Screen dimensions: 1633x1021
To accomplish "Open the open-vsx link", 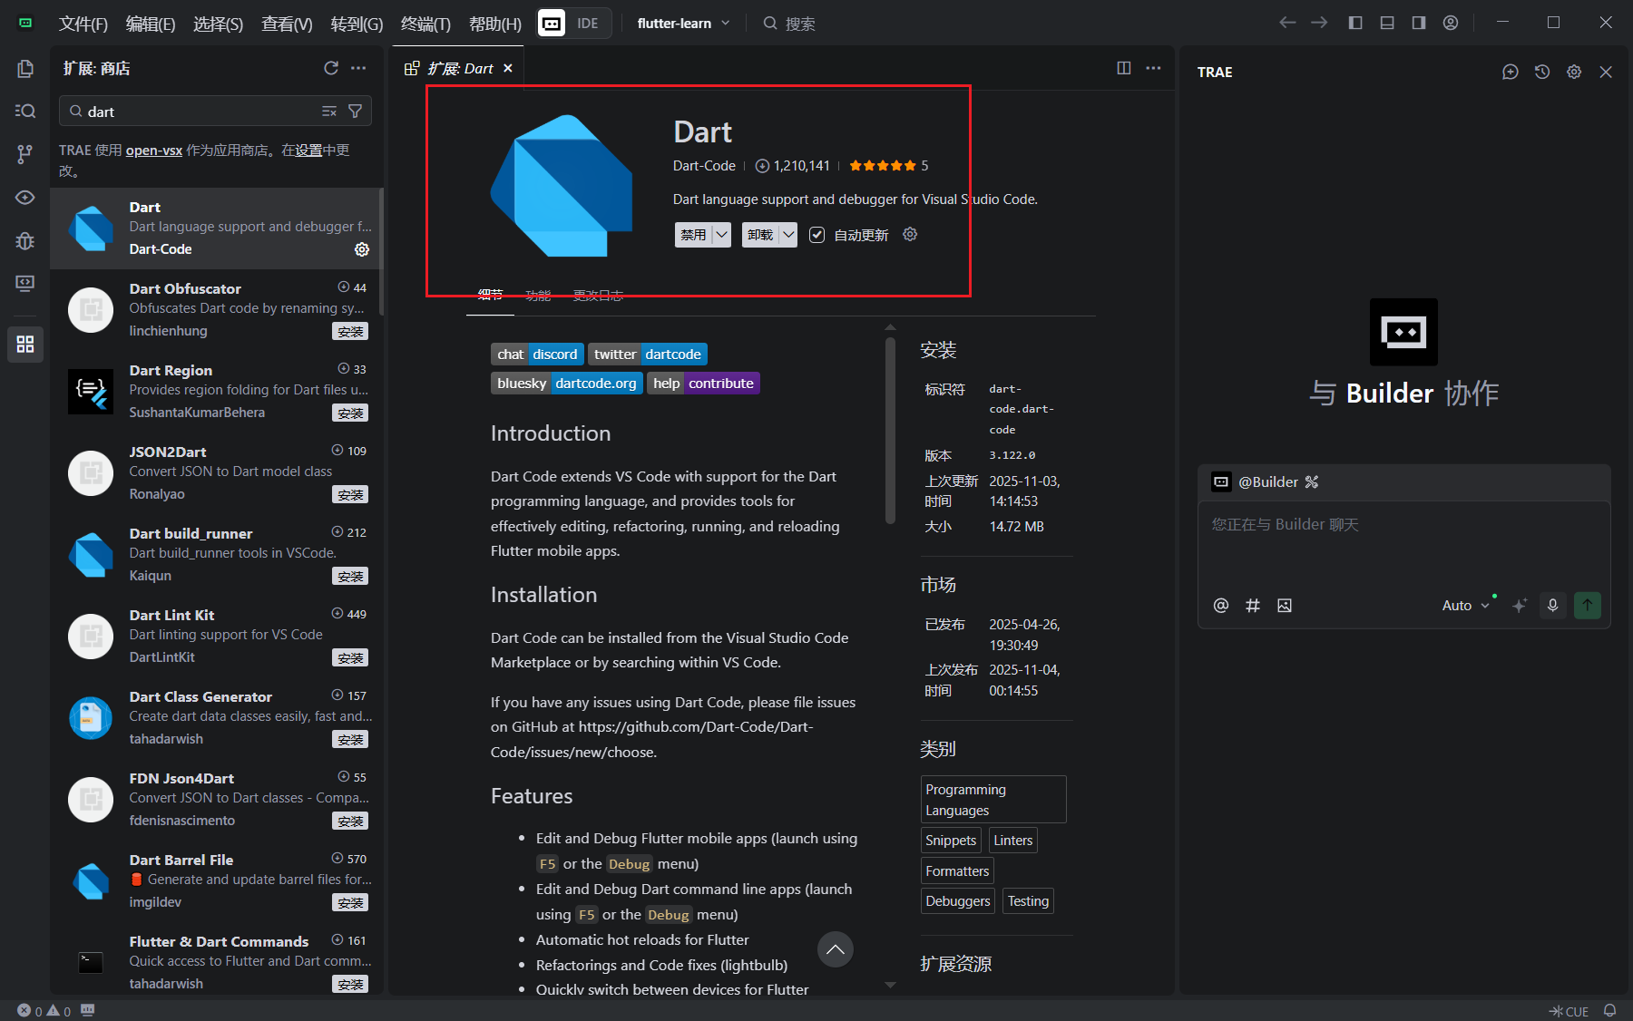I will [154, 151].
